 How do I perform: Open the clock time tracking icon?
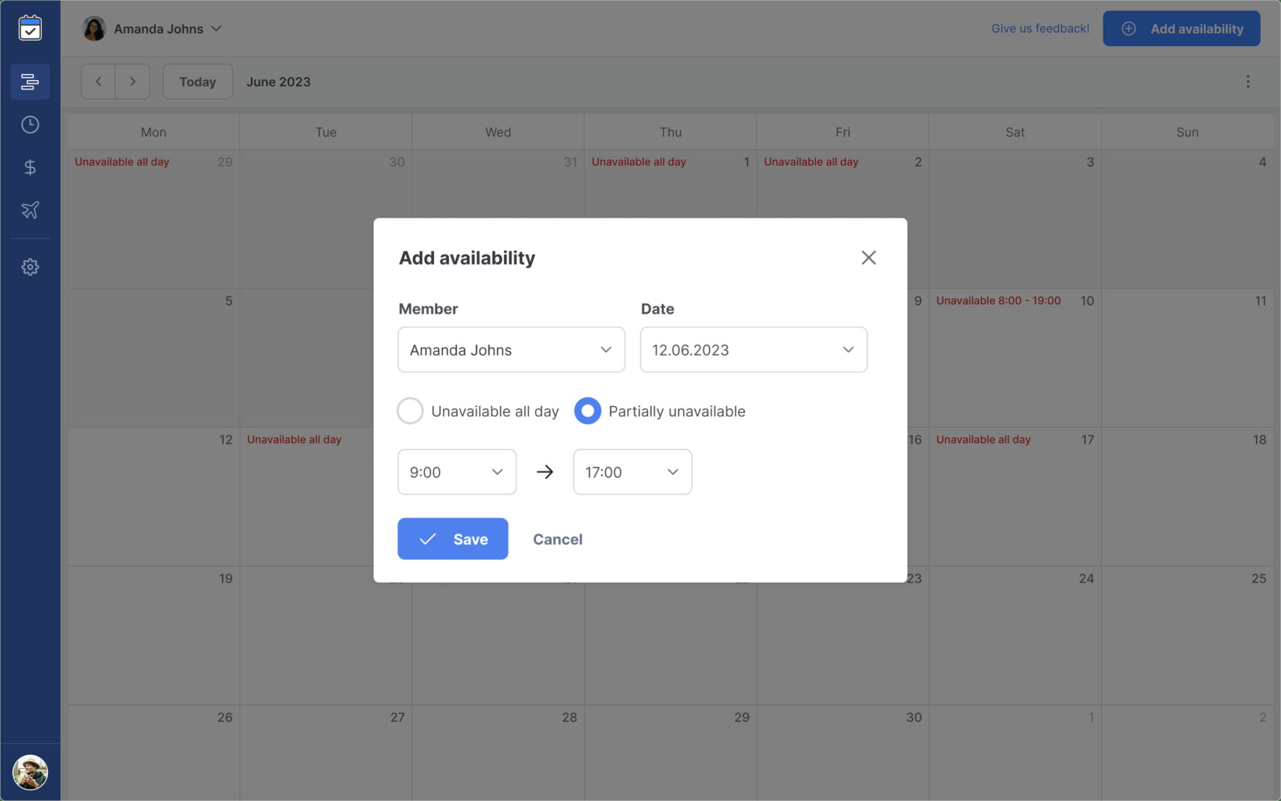(30, 125)
